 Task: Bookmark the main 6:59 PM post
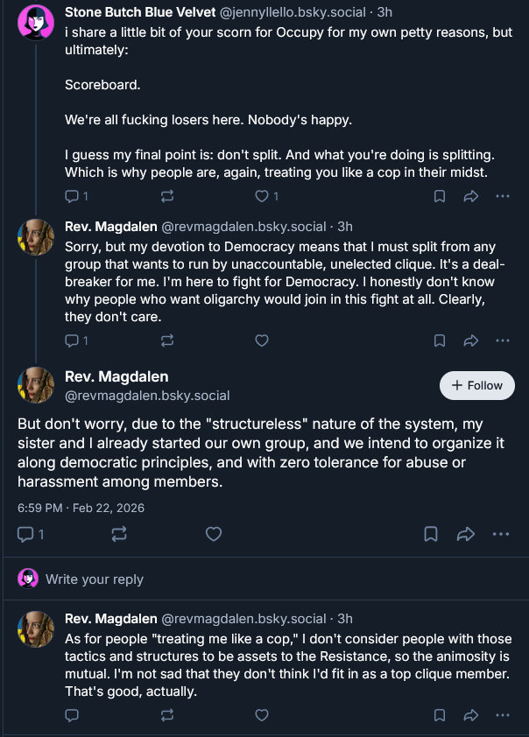[x=431, y=533]
